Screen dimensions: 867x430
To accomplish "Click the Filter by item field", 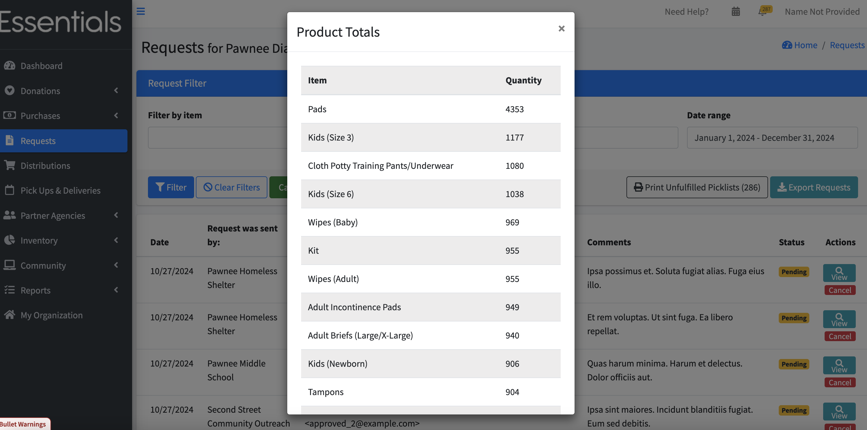I will pyautogui.click(x=217, y=137).
